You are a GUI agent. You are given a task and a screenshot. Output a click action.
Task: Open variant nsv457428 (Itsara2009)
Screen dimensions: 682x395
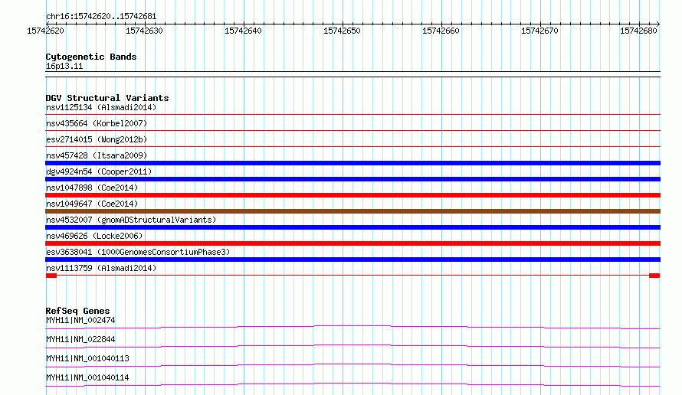coord(97,155)
